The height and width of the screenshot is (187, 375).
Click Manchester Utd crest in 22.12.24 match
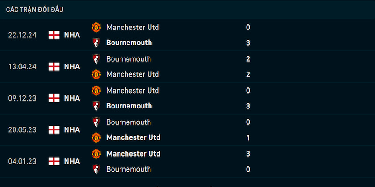[96, 27]
